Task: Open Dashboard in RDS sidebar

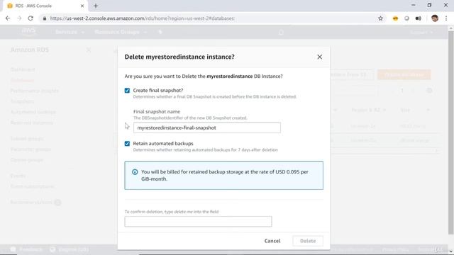Action: click(23, 69)
